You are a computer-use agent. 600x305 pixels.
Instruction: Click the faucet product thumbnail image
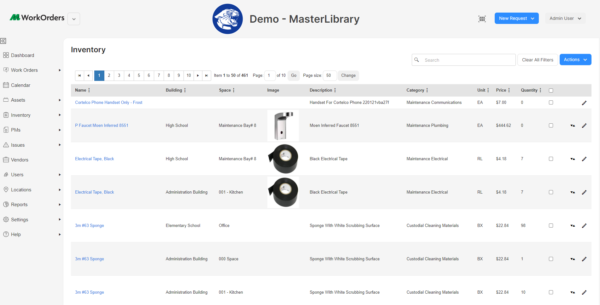pyautogui.click(x=283, y=125)
